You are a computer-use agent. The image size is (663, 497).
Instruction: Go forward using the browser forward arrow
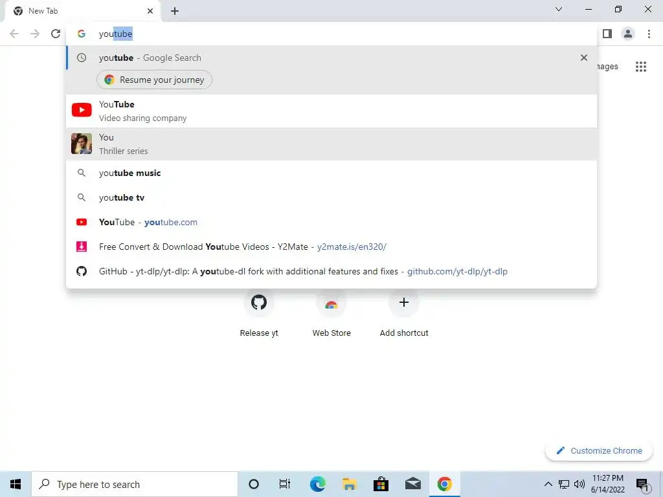[35, 34]
